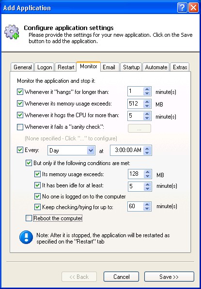201x289 pixels.
Task: Increase the CPU hog minutes spinner
Action: coord(147,114)
